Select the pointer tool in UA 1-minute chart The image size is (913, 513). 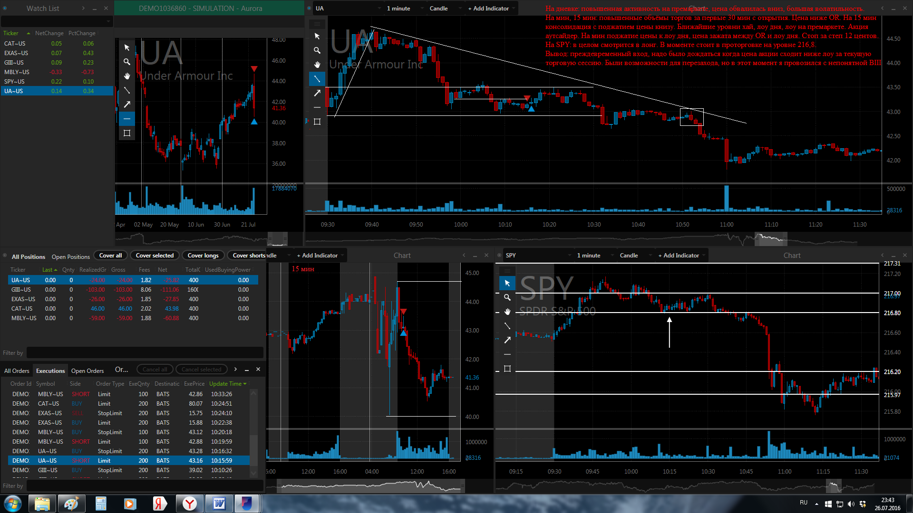pos(317,36)
